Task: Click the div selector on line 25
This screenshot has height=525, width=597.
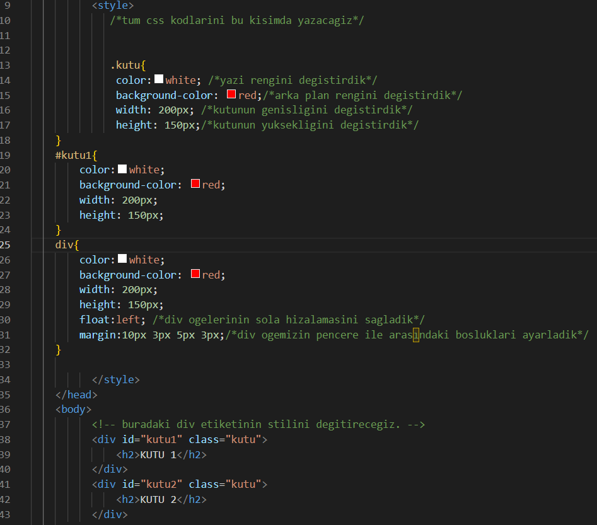Action: [x=64, y=245]
